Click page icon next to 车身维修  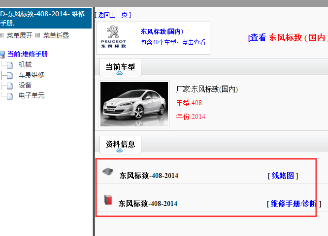(10, 75)
